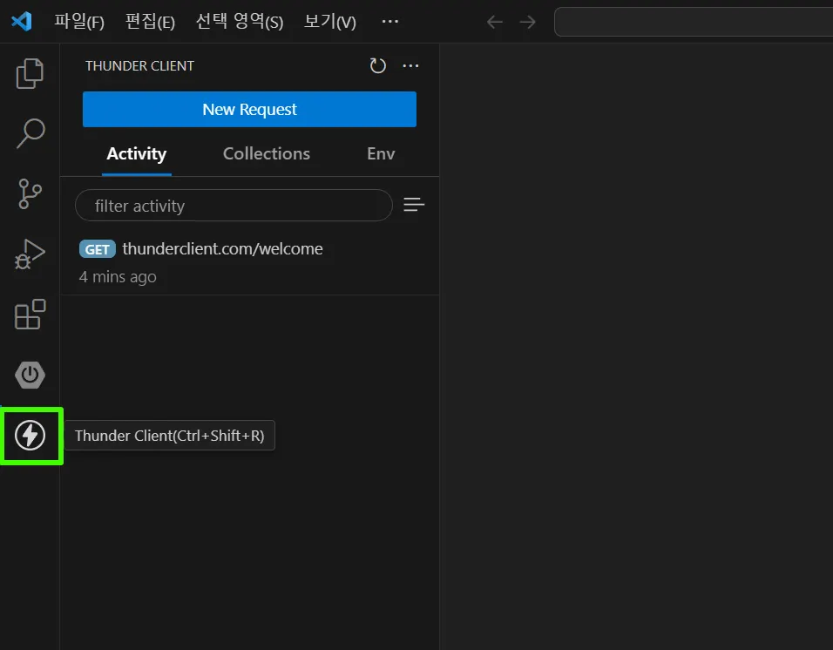Go forward with the right arrow

527,22
